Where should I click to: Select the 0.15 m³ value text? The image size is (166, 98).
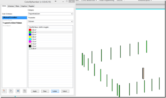click(x=34, y=42)
